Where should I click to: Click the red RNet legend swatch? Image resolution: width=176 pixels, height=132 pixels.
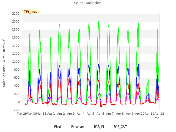[x=50, y=127]
